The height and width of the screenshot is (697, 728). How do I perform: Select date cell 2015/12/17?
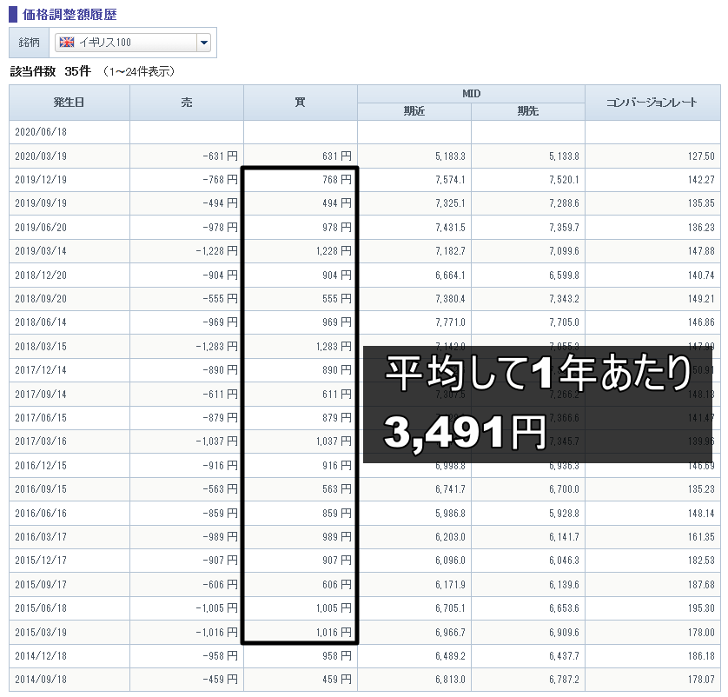click(41, 561)
